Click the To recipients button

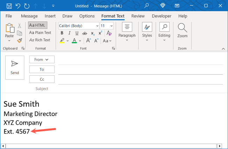(42, 69)
